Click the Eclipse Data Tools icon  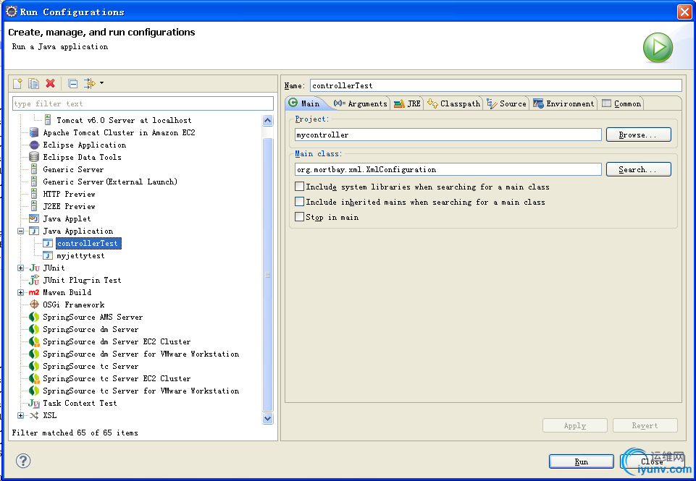coord(34,157)
